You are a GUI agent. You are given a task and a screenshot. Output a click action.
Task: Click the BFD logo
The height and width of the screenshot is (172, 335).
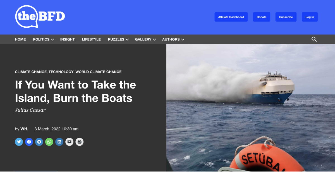pyautogui.click(x=40, y=16)
